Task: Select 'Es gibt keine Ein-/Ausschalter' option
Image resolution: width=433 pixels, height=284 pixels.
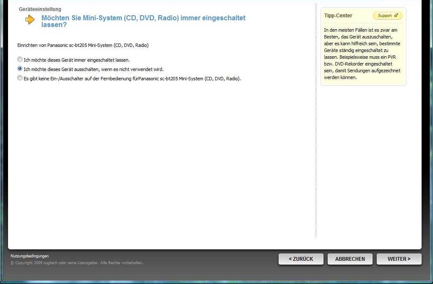Action: (x=20, y=78)
